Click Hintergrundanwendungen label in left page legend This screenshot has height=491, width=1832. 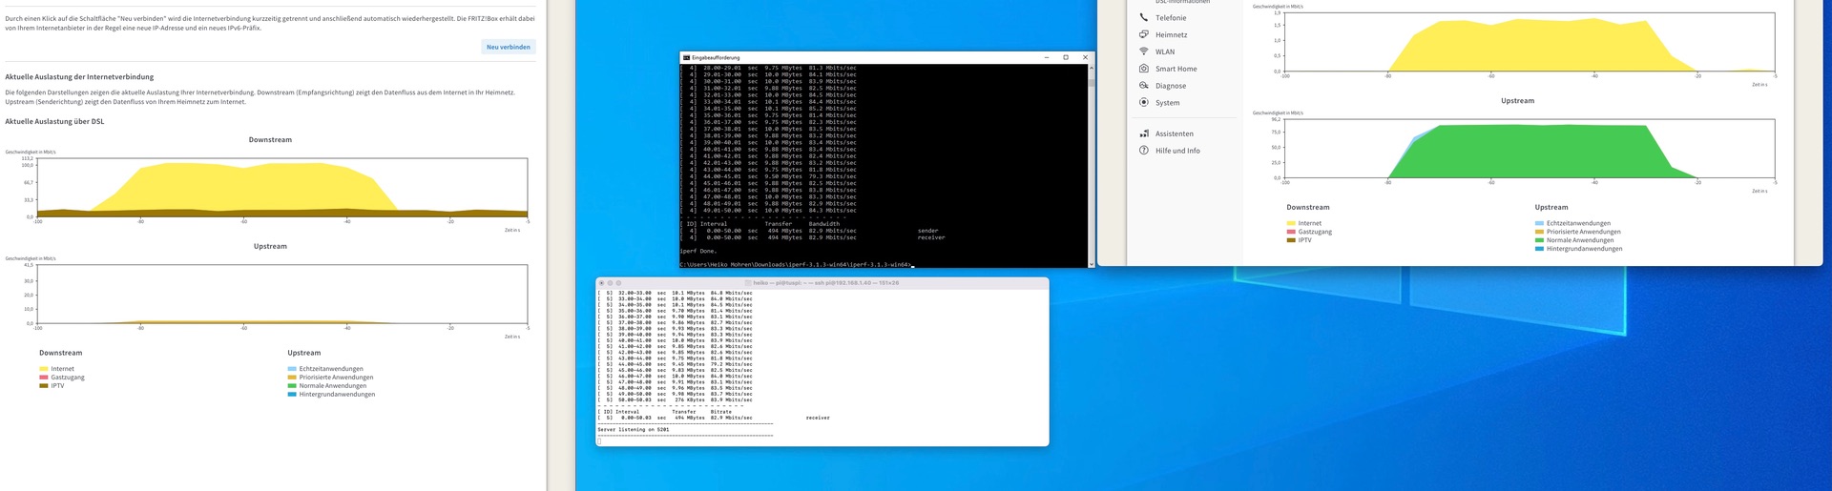coord(337,395)
